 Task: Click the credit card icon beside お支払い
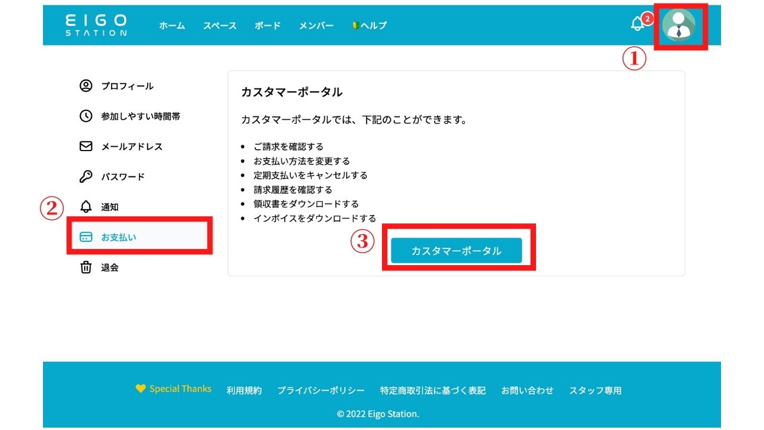[85, 236]
